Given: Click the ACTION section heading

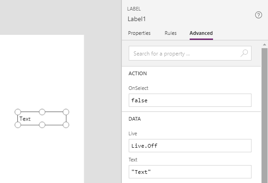Looking at the screenshot, I should click(137, 73).
